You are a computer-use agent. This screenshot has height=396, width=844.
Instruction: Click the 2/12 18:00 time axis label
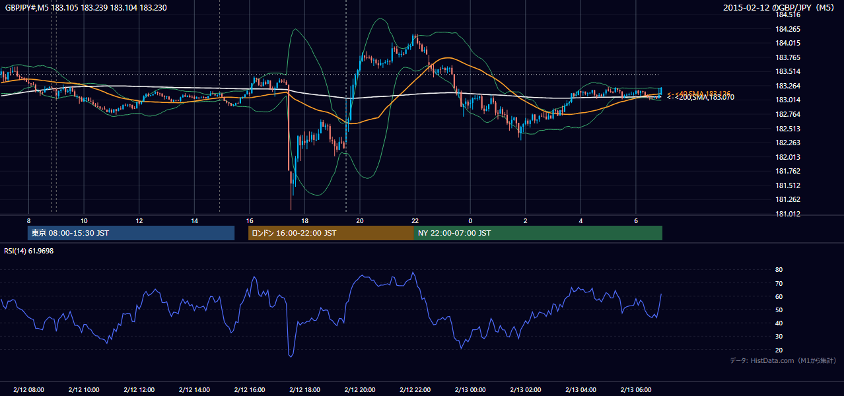304,390
